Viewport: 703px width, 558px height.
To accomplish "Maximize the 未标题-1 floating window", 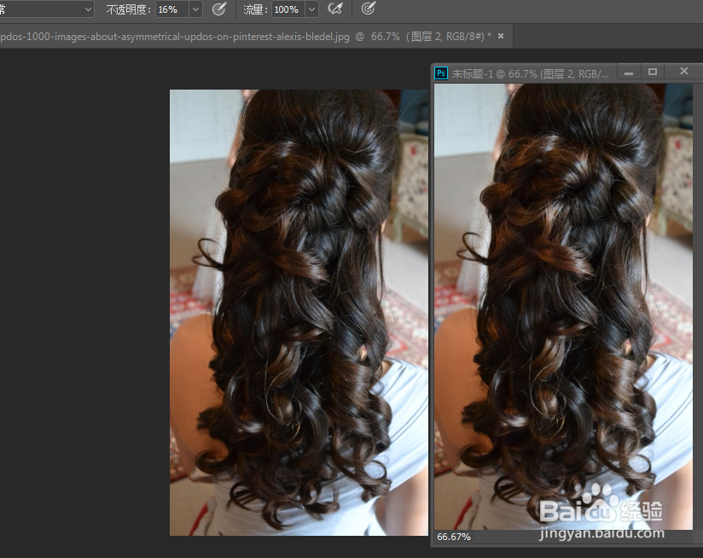I will point(653,72).
